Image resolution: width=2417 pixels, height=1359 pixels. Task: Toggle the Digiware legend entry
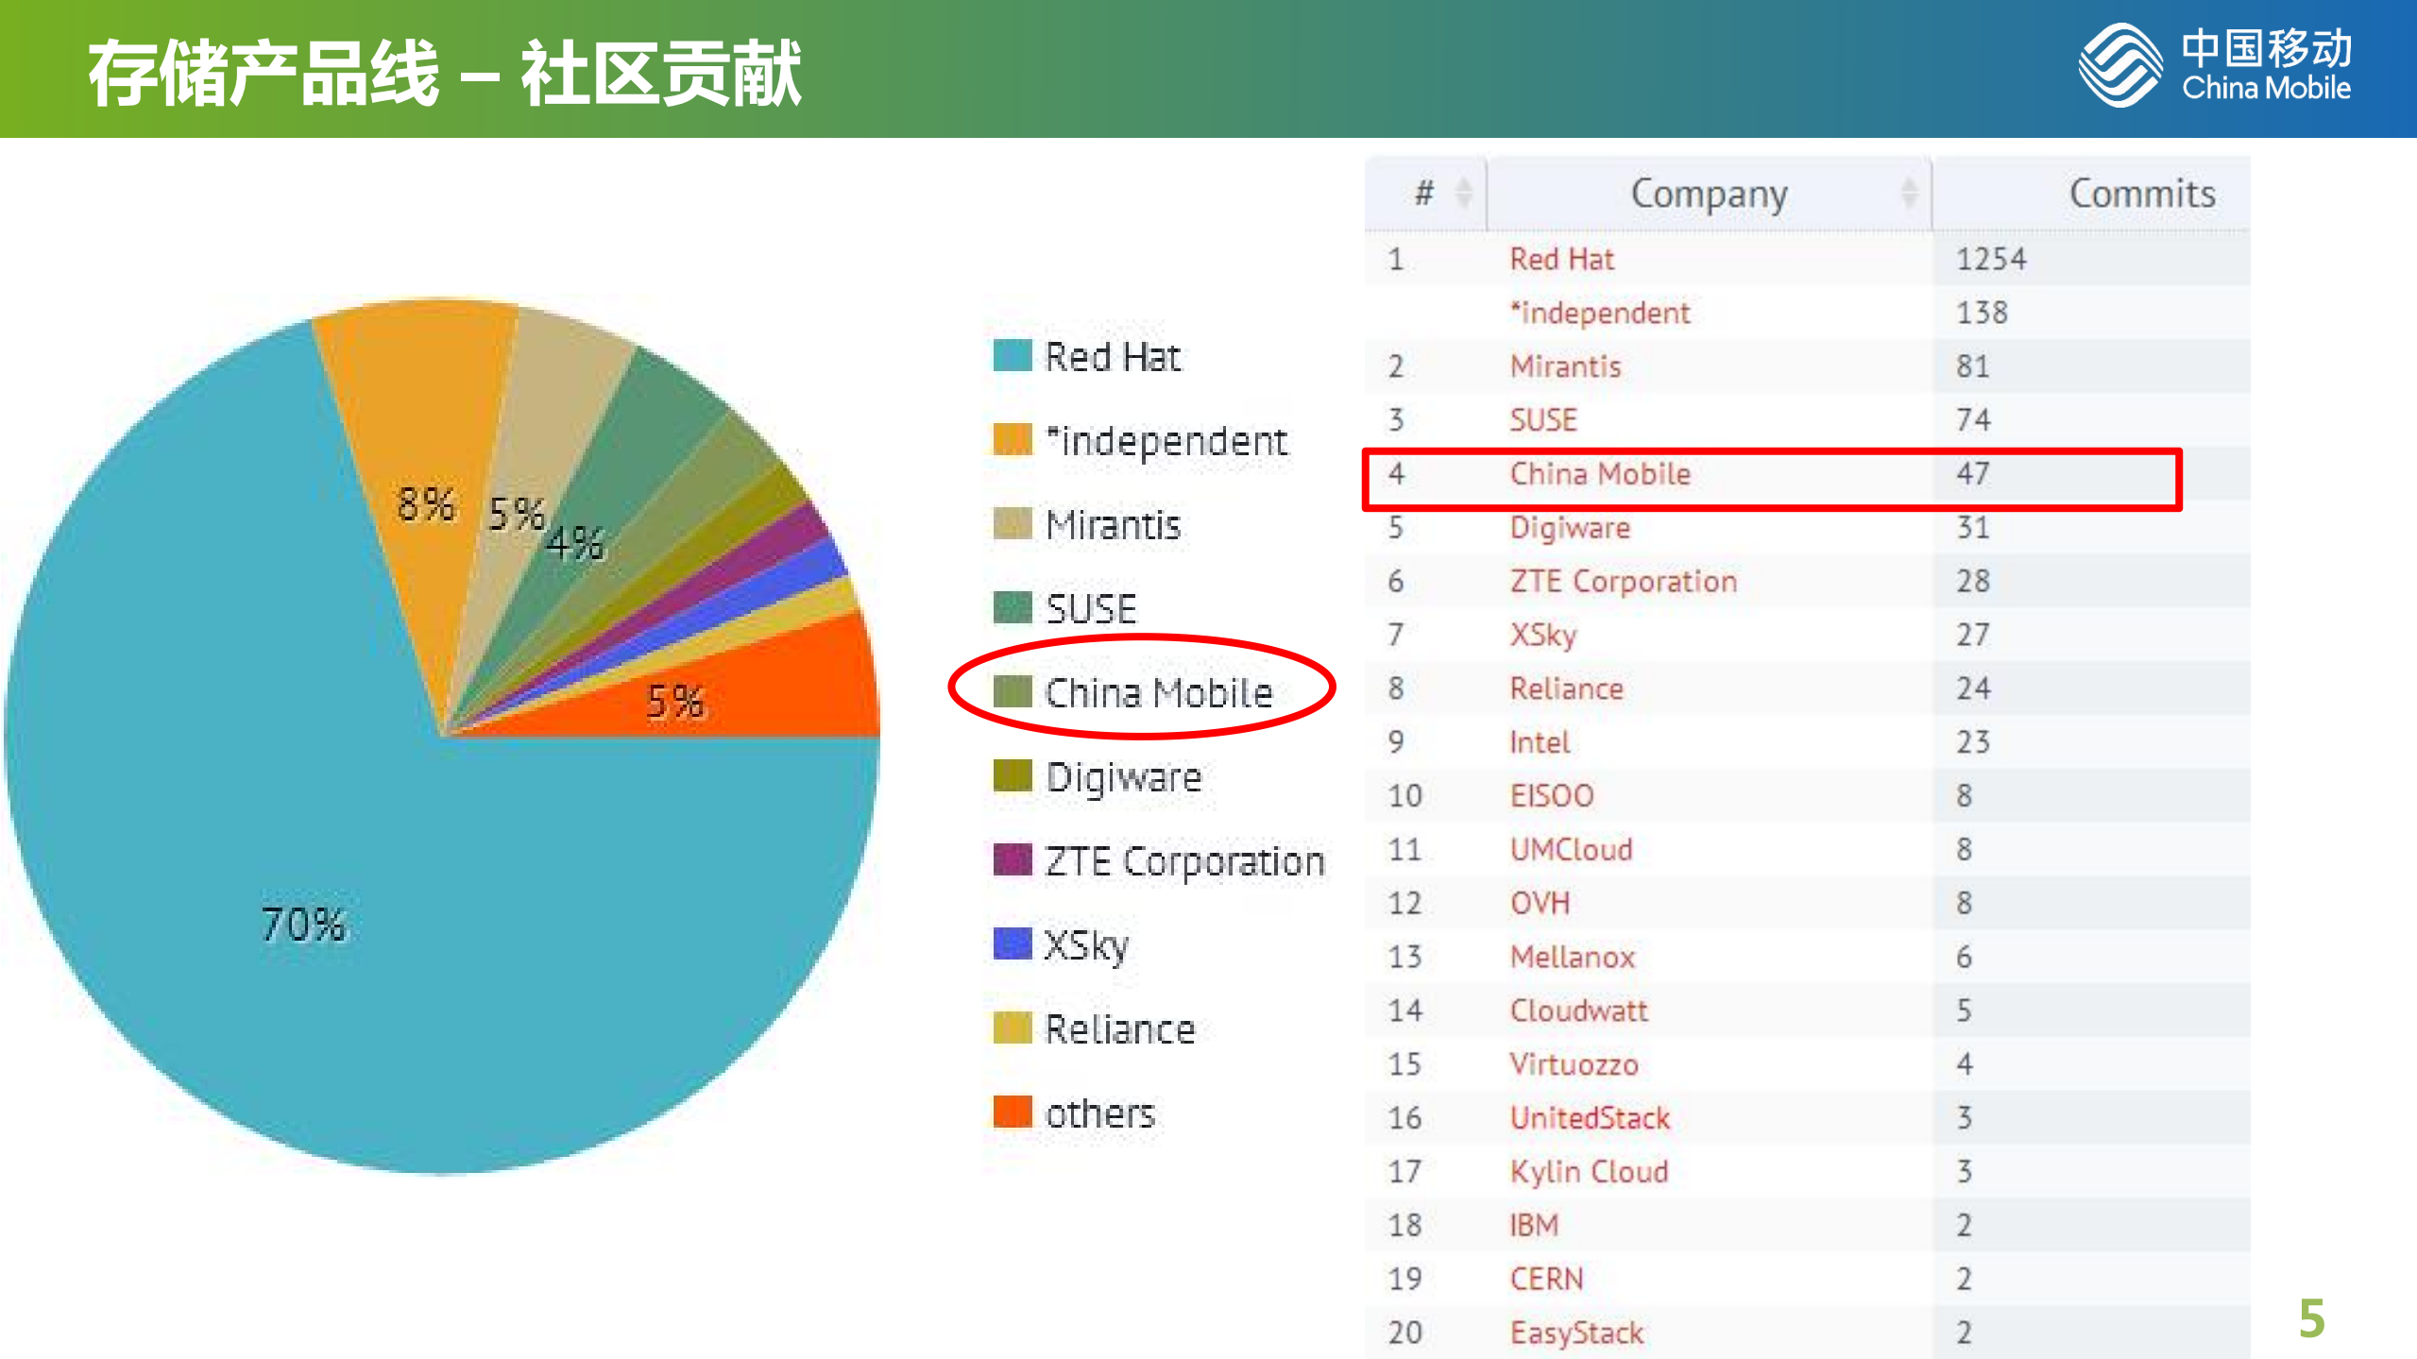[1123, 777]
